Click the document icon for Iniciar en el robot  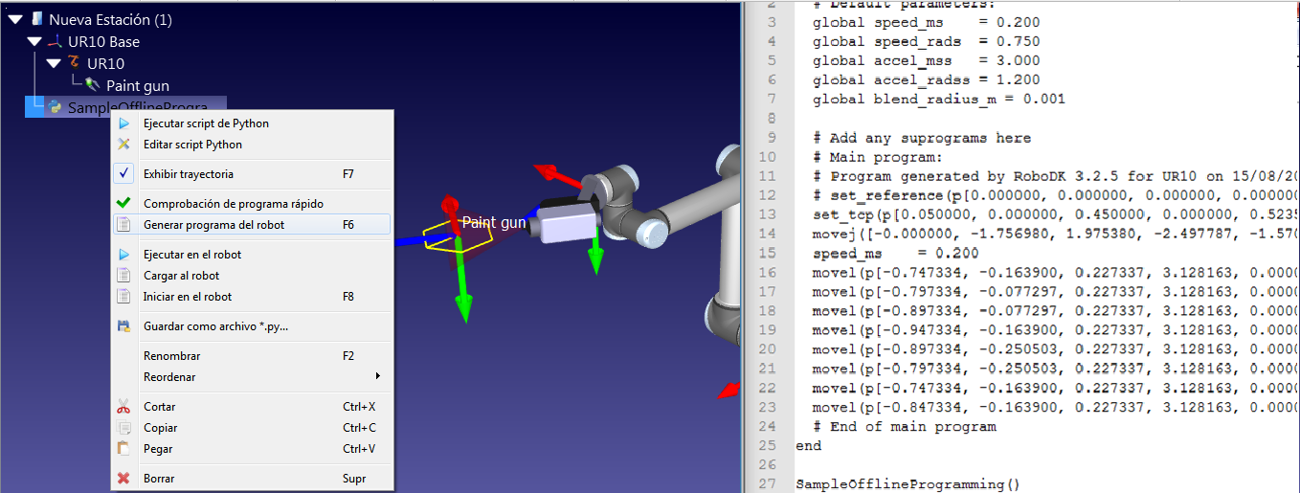tap(123, 297)
